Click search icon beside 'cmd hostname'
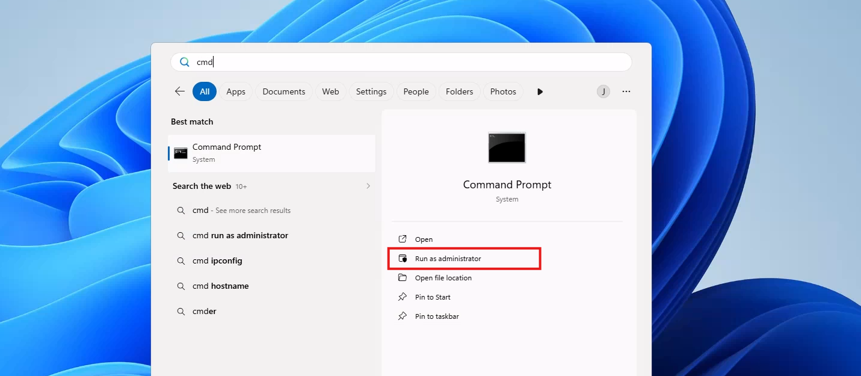This screenshot has height=376, width=861. coord(181,286)
